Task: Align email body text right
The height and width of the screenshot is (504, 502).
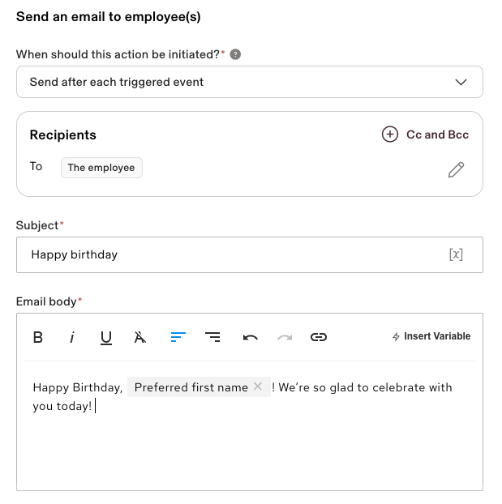Action: [x=212, y=337]
